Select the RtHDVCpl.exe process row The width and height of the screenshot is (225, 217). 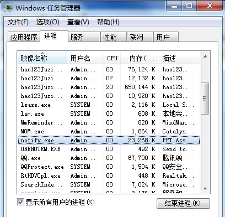click(109, 175)
